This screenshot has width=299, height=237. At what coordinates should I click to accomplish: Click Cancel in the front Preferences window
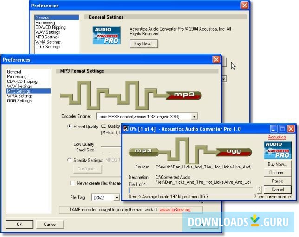pyautogui.click(x=50, y=224)
